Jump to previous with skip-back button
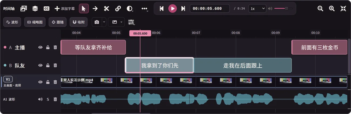The width and height of the screenshot is (351, 114). click(x=161, y=8)
